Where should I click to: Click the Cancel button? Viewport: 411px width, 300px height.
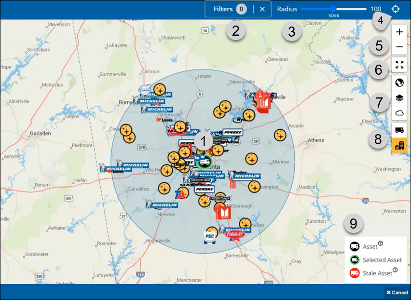coord(397,292)
